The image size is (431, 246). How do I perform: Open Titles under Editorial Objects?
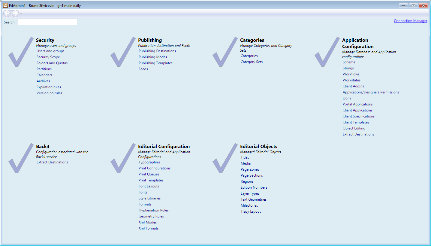245,157
